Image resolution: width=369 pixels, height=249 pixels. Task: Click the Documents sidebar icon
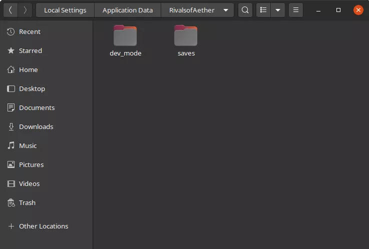pyautogui.click(x=11, y=107)
